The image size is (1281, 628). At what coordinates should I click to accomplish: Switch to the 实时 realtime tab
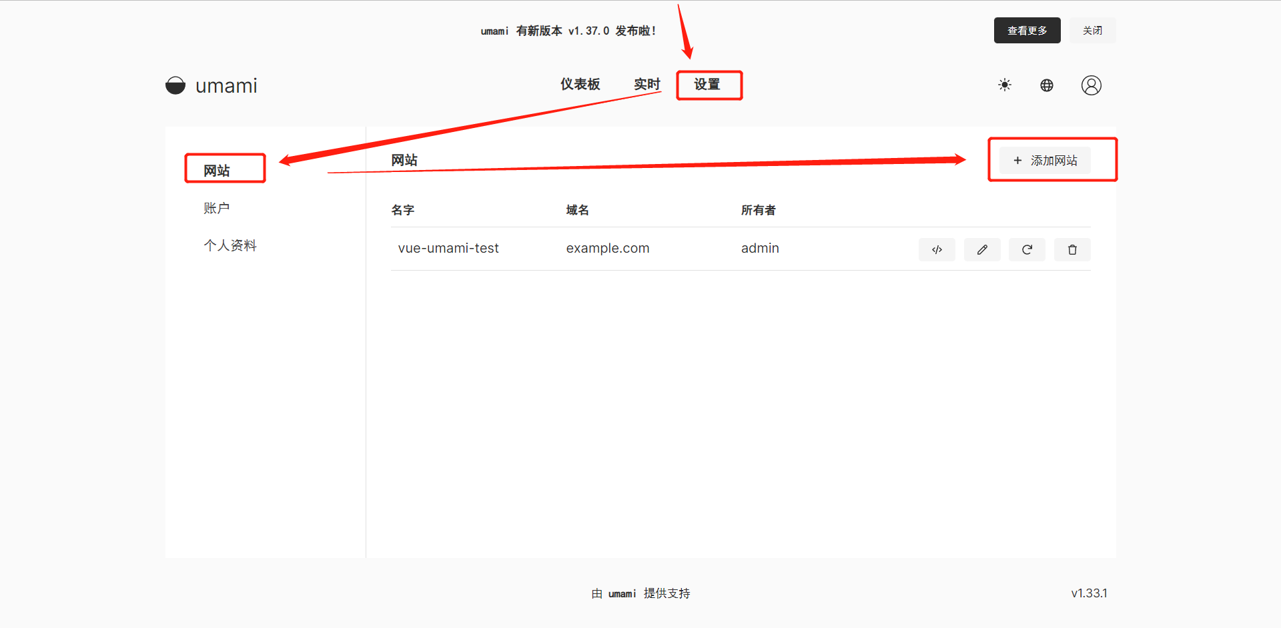[x=647, y=84]
